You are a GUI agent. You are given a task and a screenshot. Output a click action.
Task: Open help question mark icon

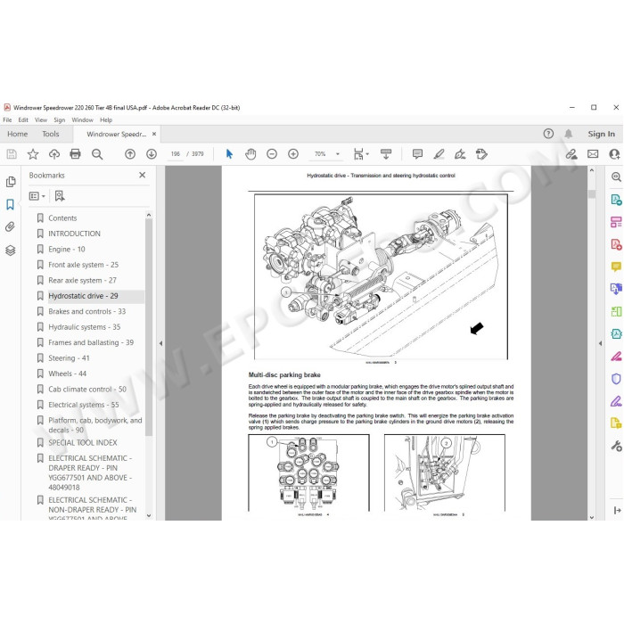pyautogui.click(x=548, y=134)
